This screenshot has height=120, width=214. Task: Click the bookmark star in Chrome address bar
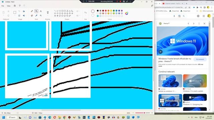tap(189, 7)
